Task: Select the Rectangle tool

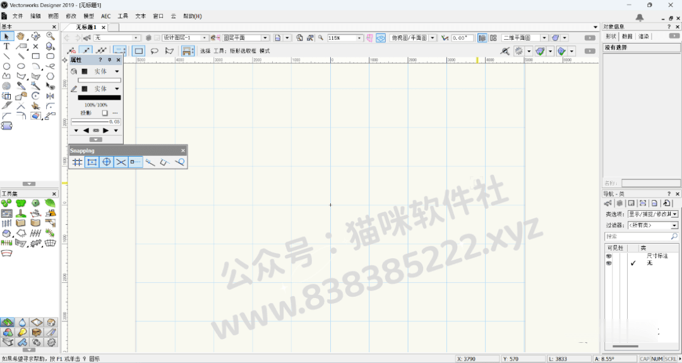Action: 35,56
